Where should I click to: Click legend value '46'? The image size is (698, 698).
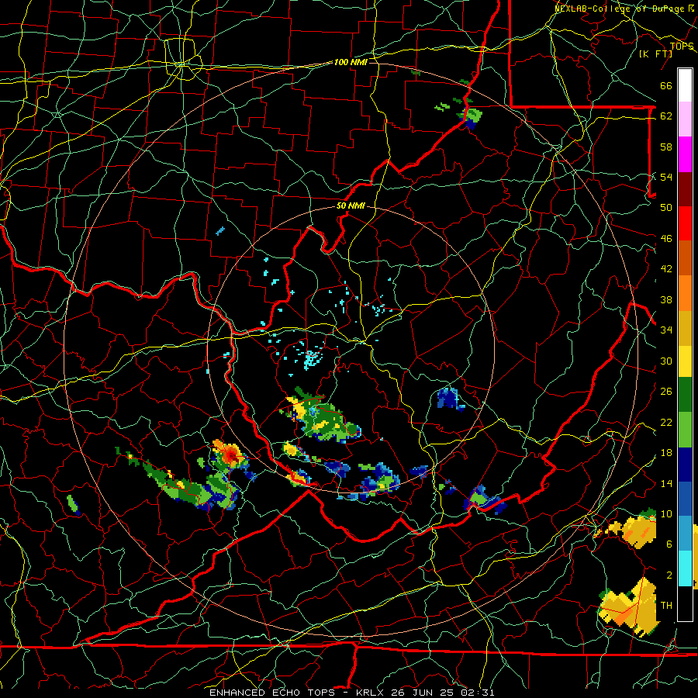pyautogui.click(x=666, y=239)
